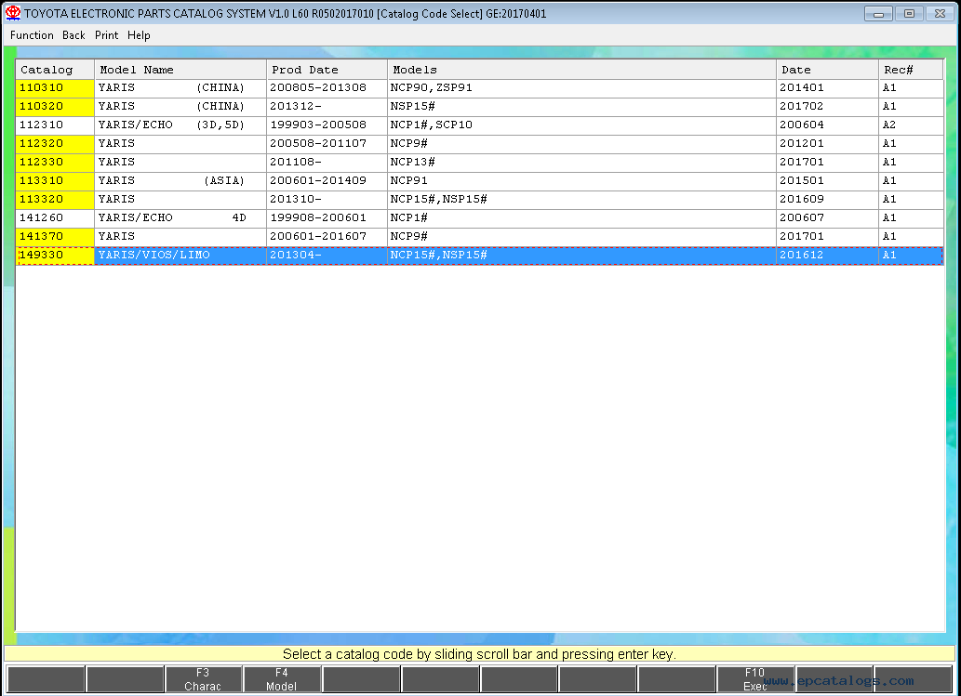This screenshot has width=961, height=696.
Task: Select catalog 141260 Yaris/Echo 4D row
Action: [x=171, y=217]
